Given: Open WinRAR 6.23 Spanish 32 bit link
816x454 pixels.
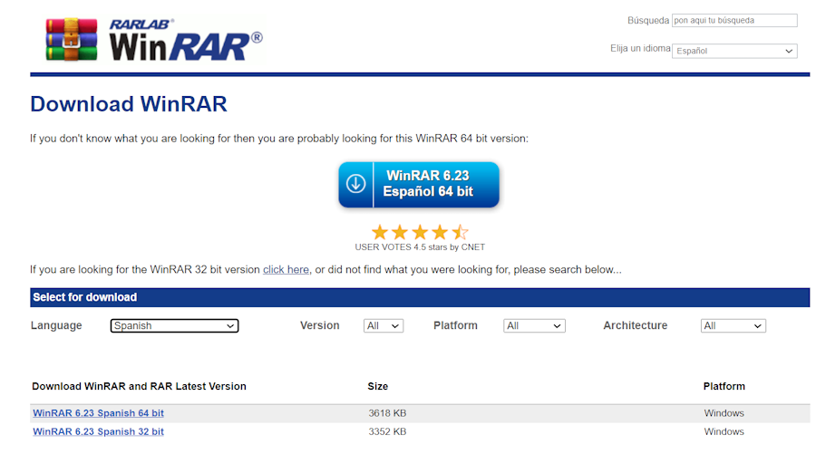Looking at the screenshot, I should [98, 431].
